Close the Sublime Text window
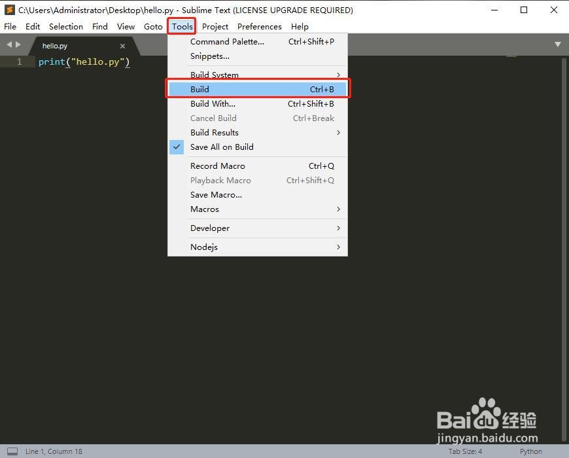The height and width of the screenshot is (458, 569). point(554,10)
